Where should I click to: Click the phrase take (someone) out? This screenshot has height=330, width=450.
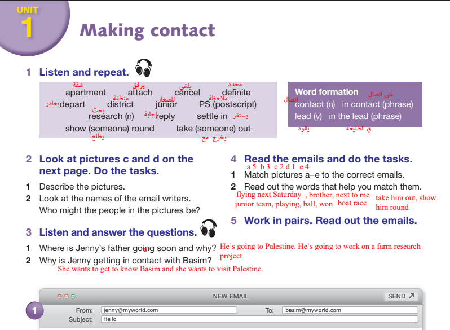pos(213,129)
